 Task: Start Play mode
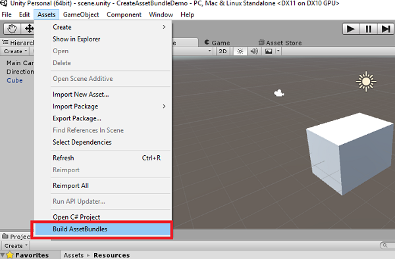coord(351,29)
